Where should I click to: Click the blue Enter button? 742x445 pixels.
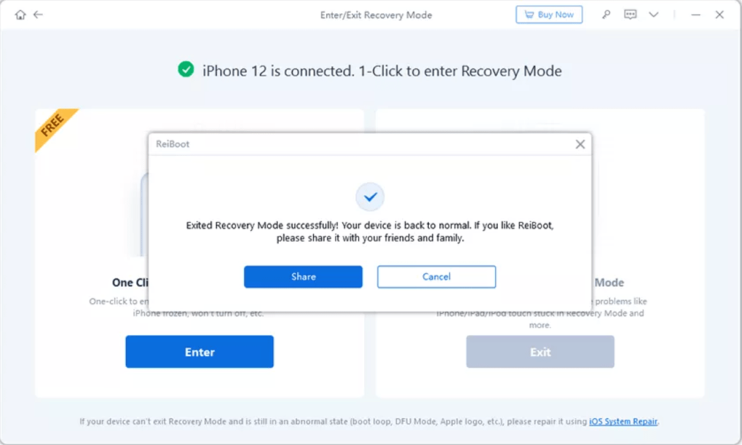(x=200, y=352)
